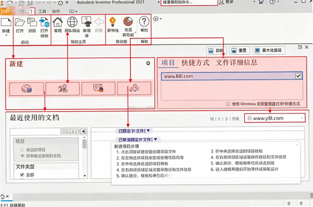Open the www.y8l.com project dropdown
The image size is (313, 207).
275,118
